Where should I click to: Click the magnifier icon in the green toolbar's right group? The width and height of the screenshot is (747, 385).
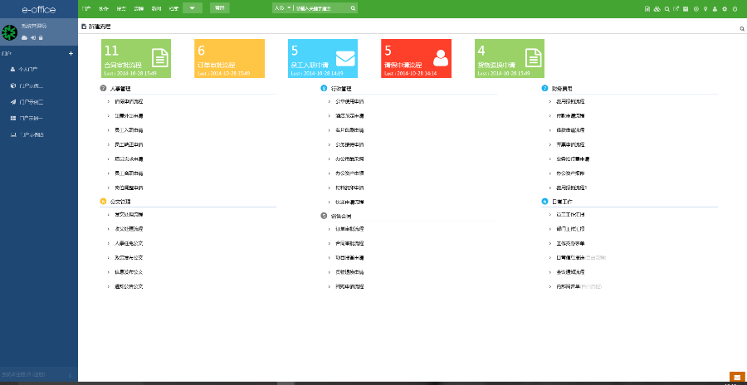click(667, 9)
